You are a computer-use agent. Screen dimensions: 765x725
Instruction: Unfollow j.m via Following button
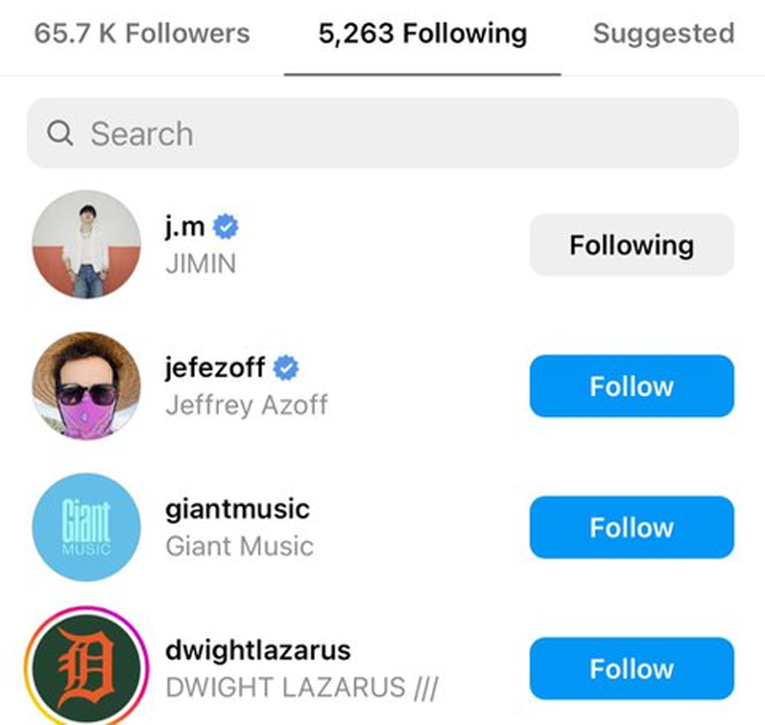tap(631, 245)
